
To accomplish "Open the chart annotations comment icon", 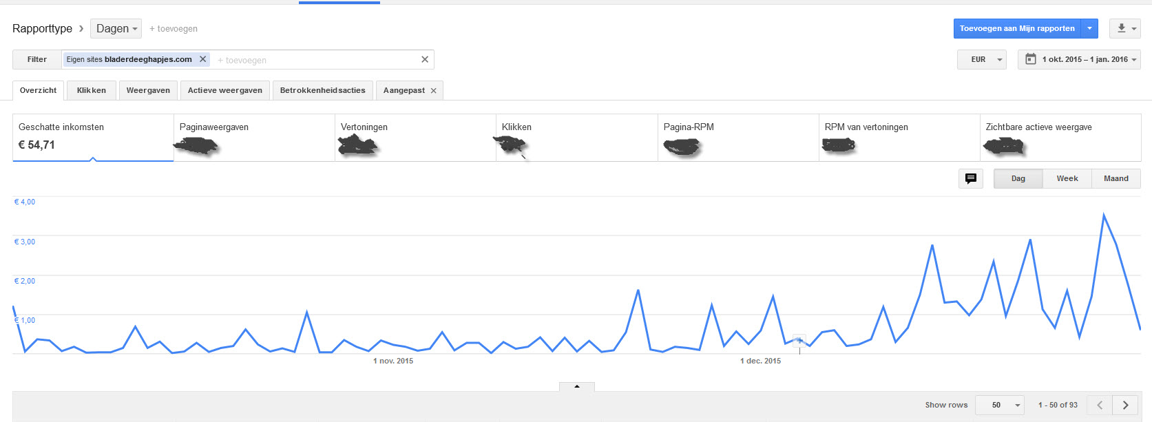I will 971,178.
